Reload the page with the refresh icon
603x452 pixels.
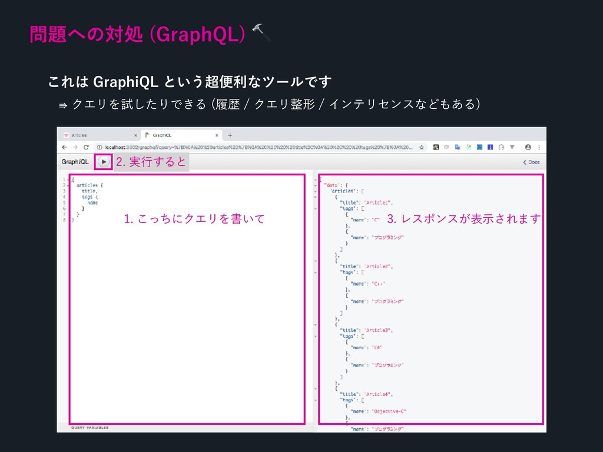86,147
